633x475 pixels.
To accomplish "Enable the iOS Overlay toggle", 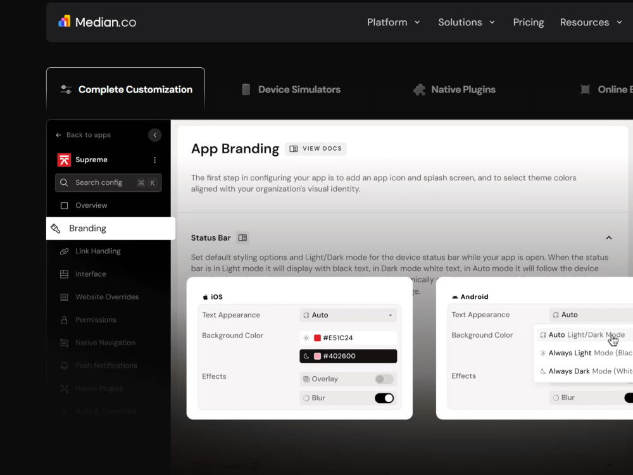I will click(384, 379).
